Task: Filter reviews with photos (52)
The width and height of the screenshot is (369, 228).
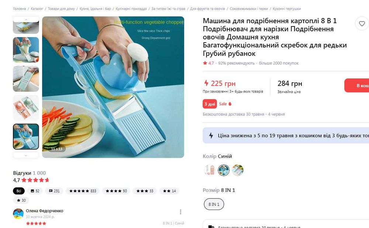Action: coord(35,191)
